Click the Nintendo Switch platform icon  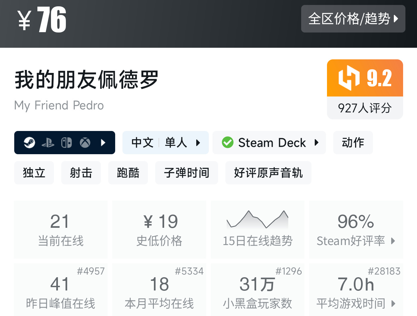67,143
